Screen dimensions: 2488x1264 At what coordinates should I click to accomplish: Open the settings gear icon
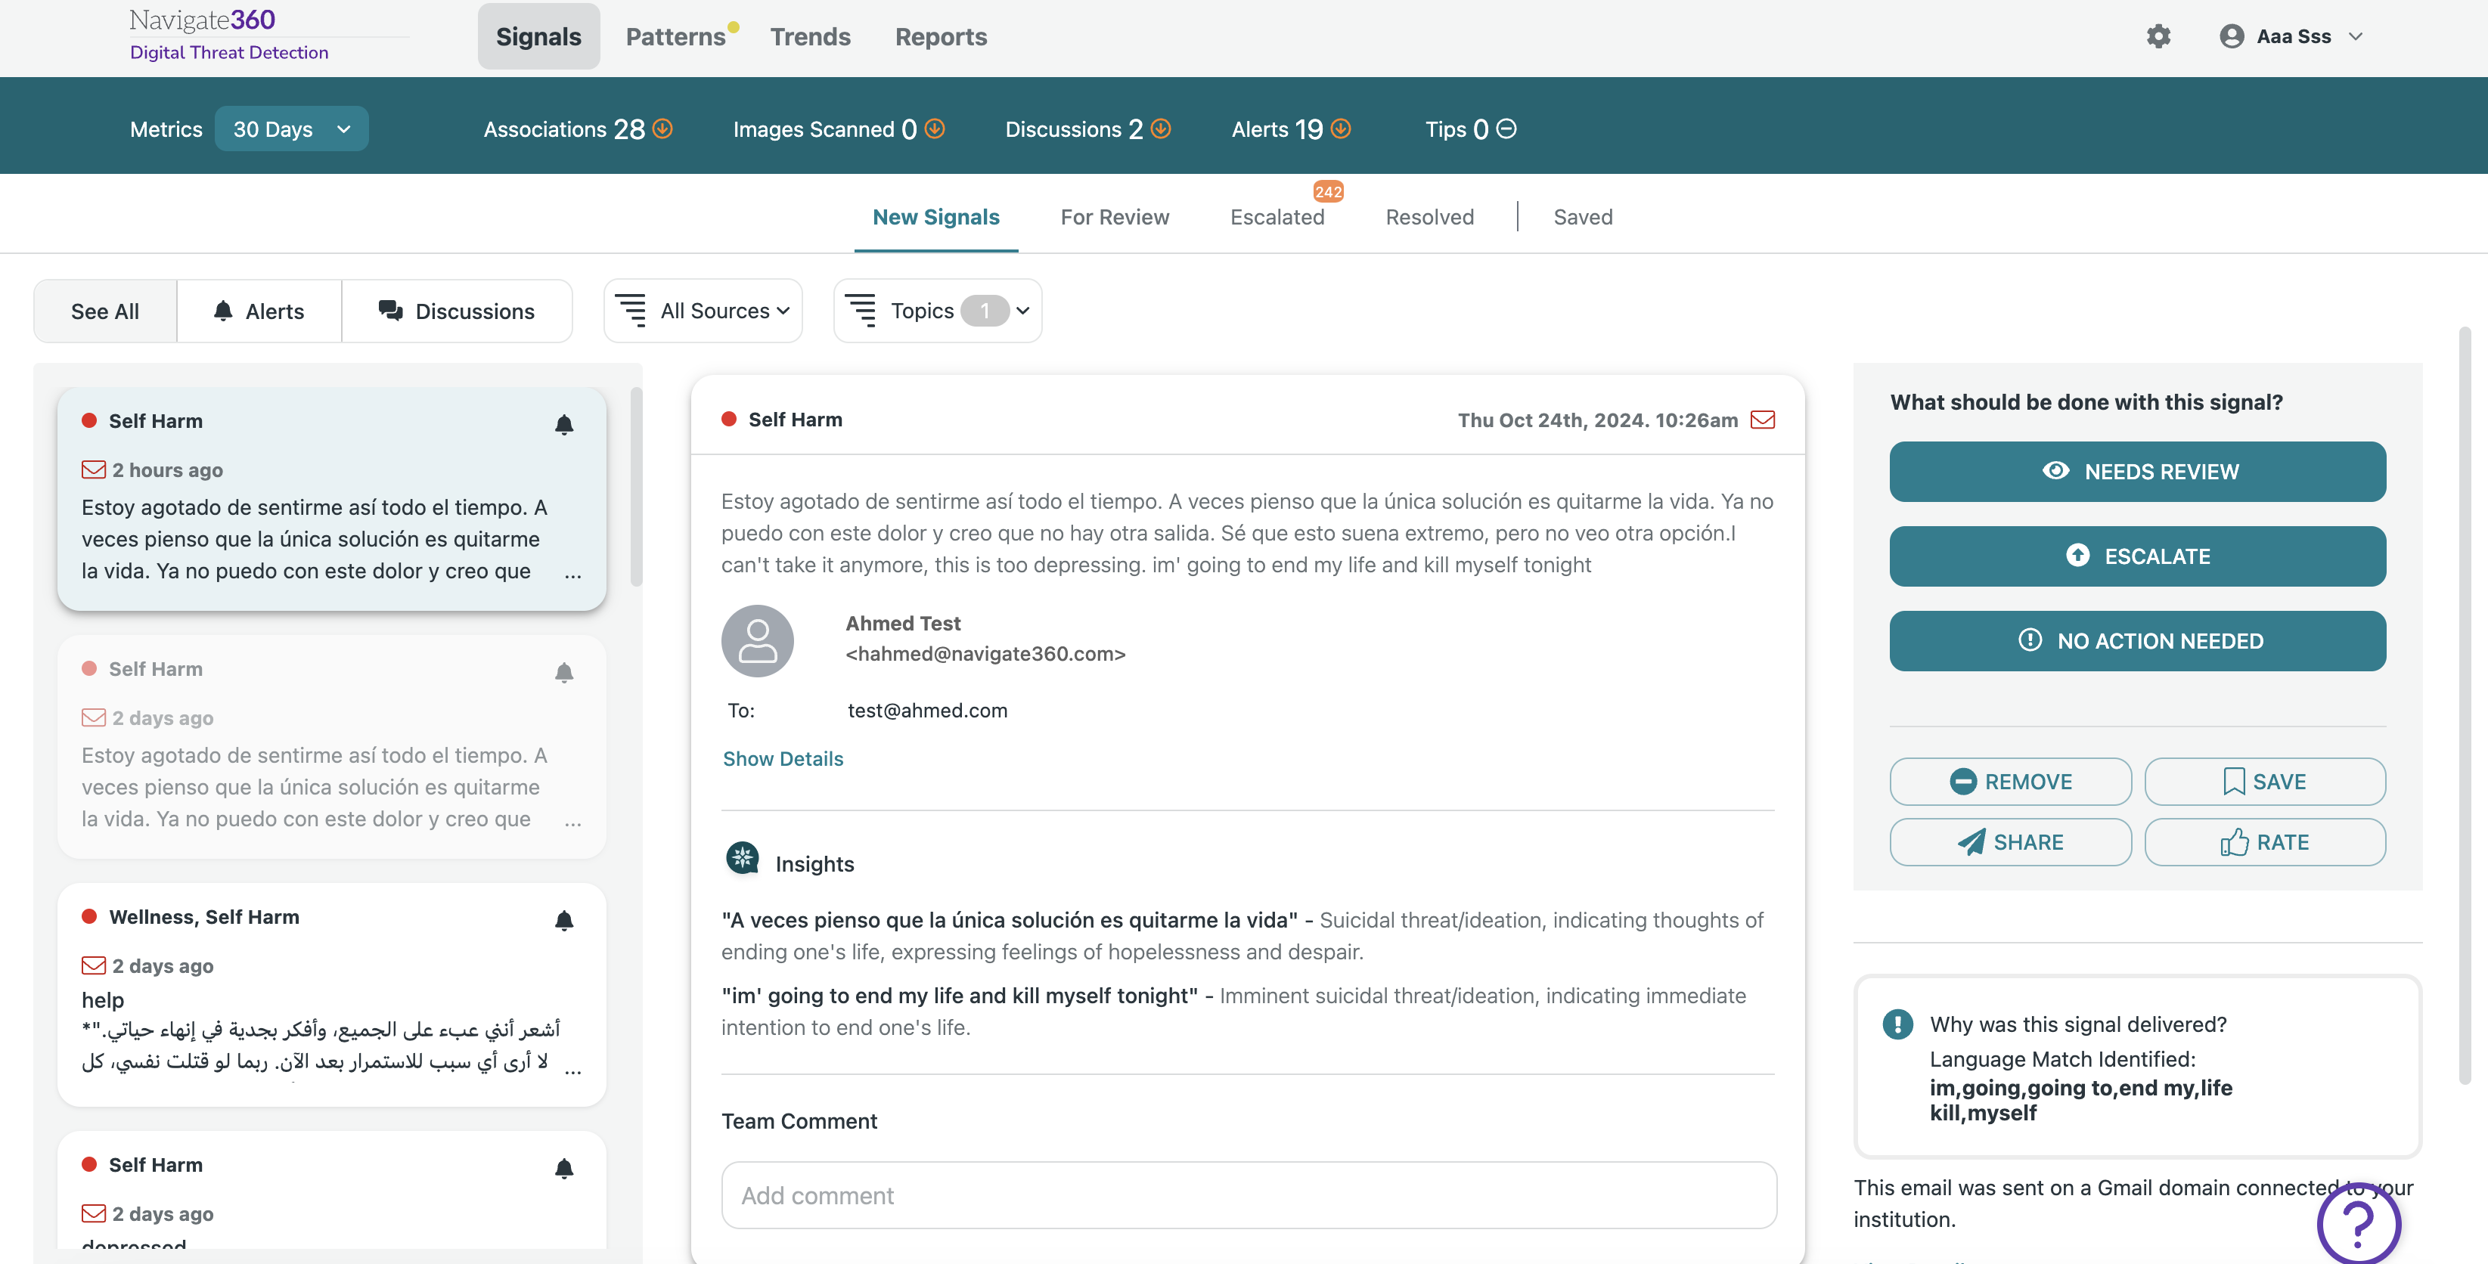coord(2158,37)
